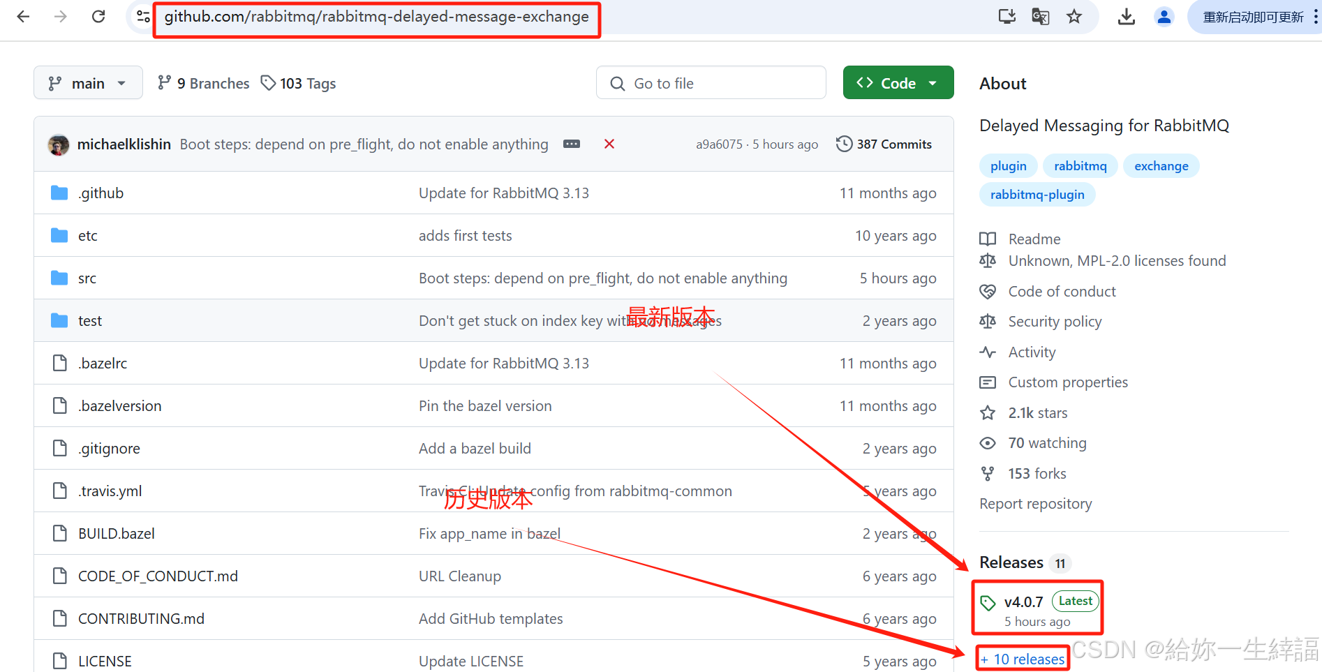Show + 10 releases link
The image size is (1322, 672).
(x=1023, y=659)
